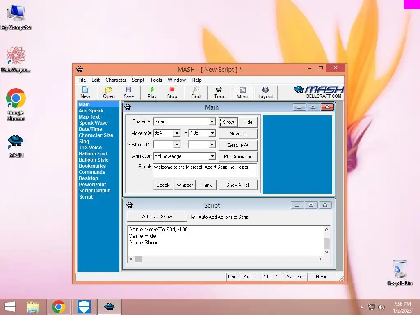
Task: Expand the Gesture at X dropdown
Action: (x=177, y=145)
